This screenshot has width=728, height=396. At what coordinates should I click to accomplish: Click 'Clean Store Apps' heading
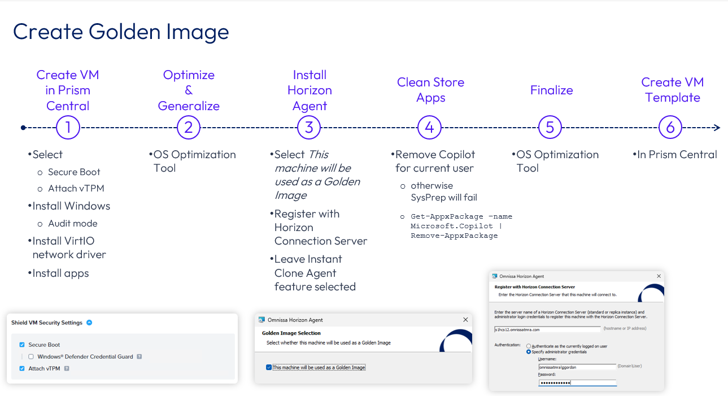click(430, 90)
